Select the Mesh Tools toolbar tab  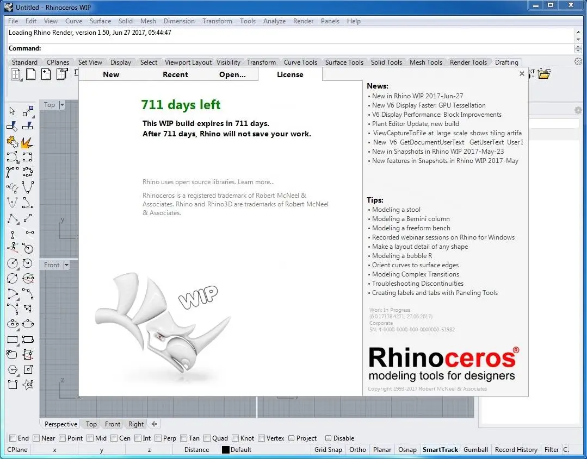point(425,62)
